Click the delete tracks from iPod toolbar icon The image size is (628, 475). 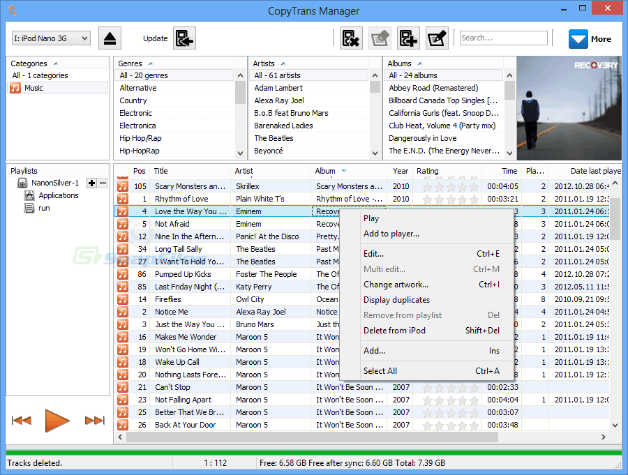[x=352, y=38]
